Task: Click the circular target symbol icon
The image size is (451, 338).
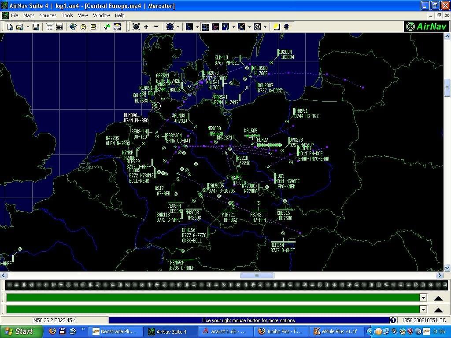Action: click(x=257, y=27)
